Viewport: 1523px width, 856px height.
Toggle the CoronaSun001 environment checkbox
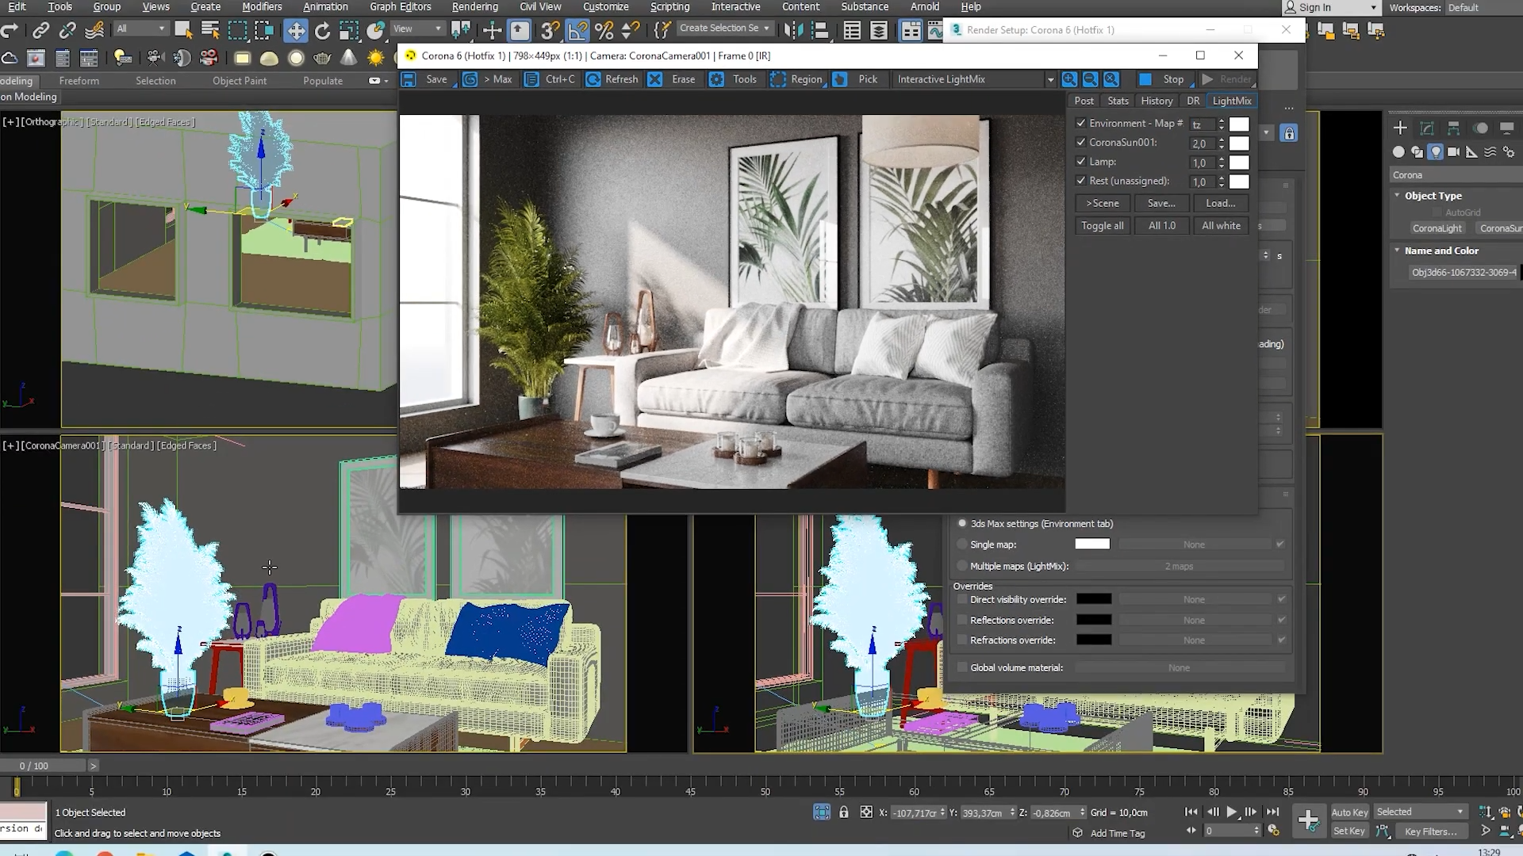(x=1079, y=141)
